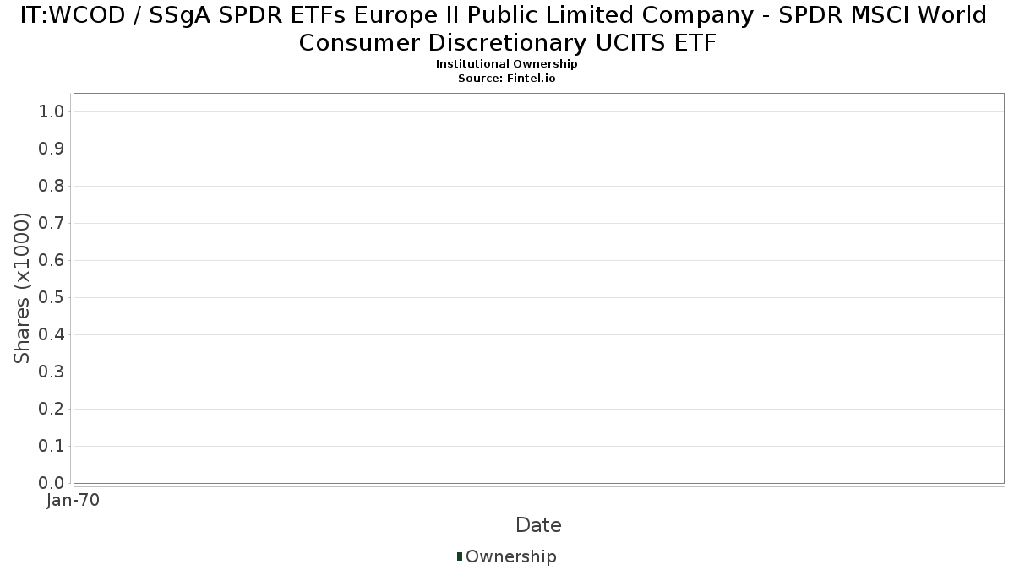
Task: Select the 0.4 y-axis tick label
Action: [x=52, y=335]
